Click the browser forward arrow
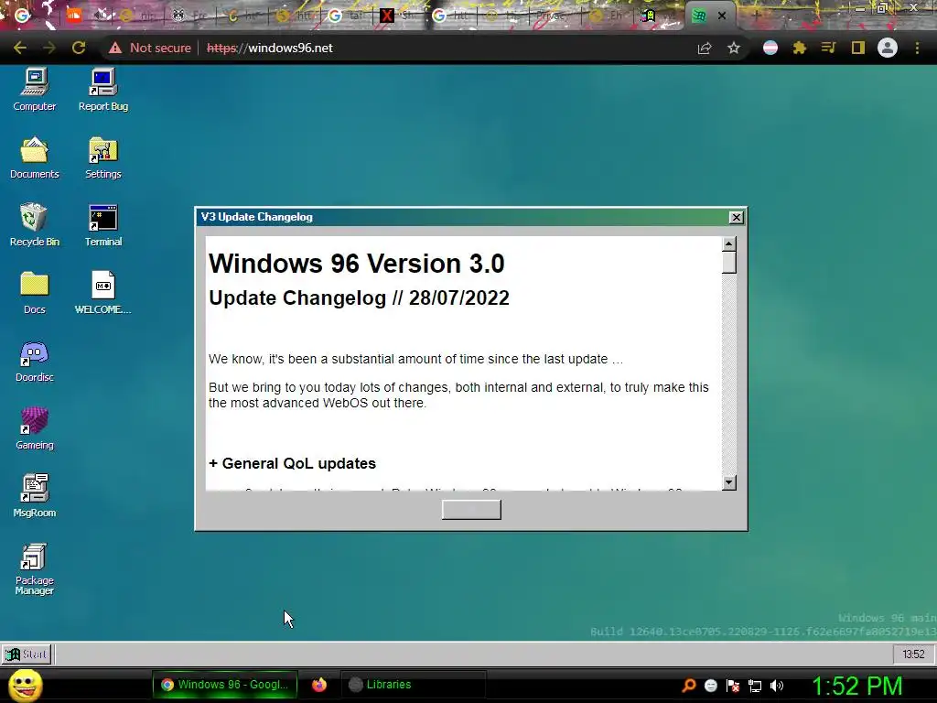Viewport: 937px width, 703px height. tap(49, 48)
